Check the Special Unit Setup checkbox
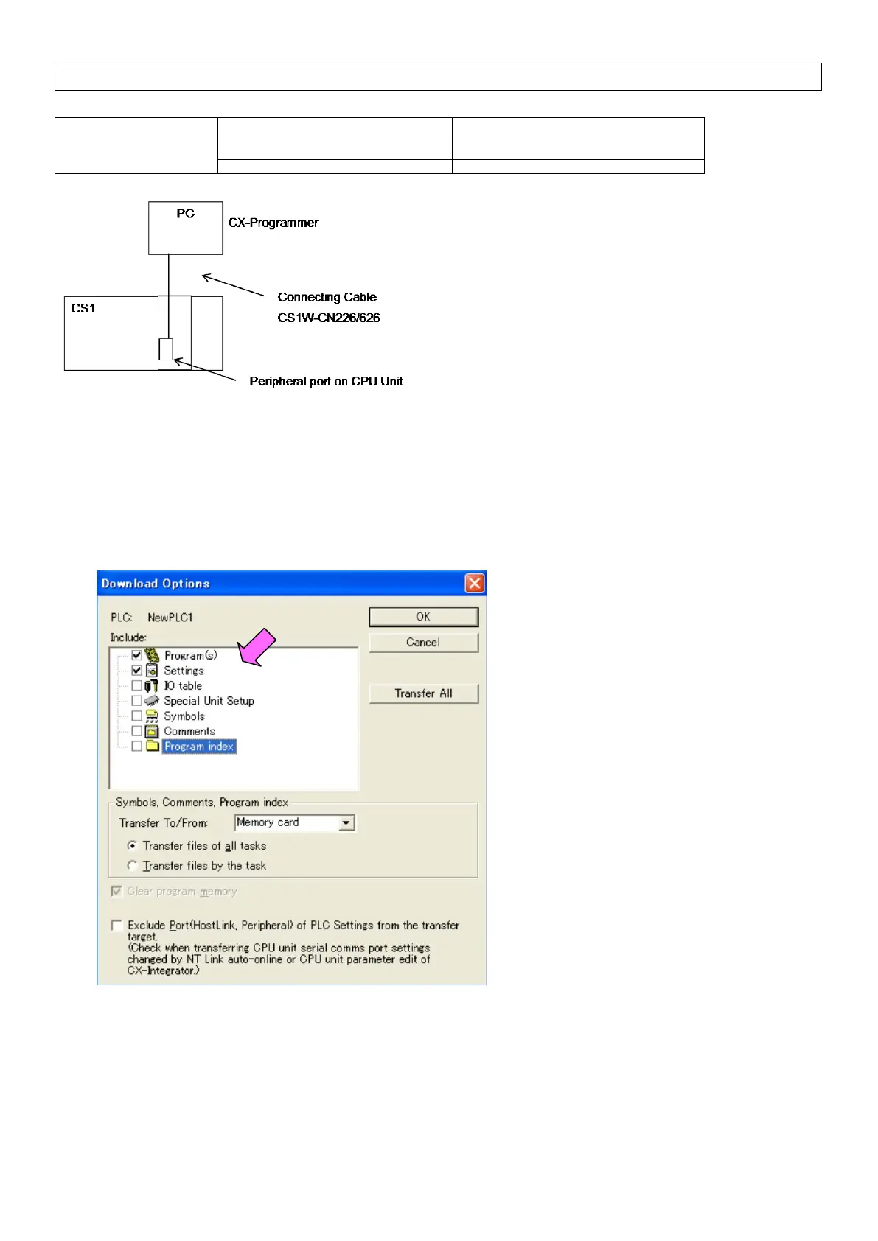Viewport: 878px width, 1241px height. (136, 701)
